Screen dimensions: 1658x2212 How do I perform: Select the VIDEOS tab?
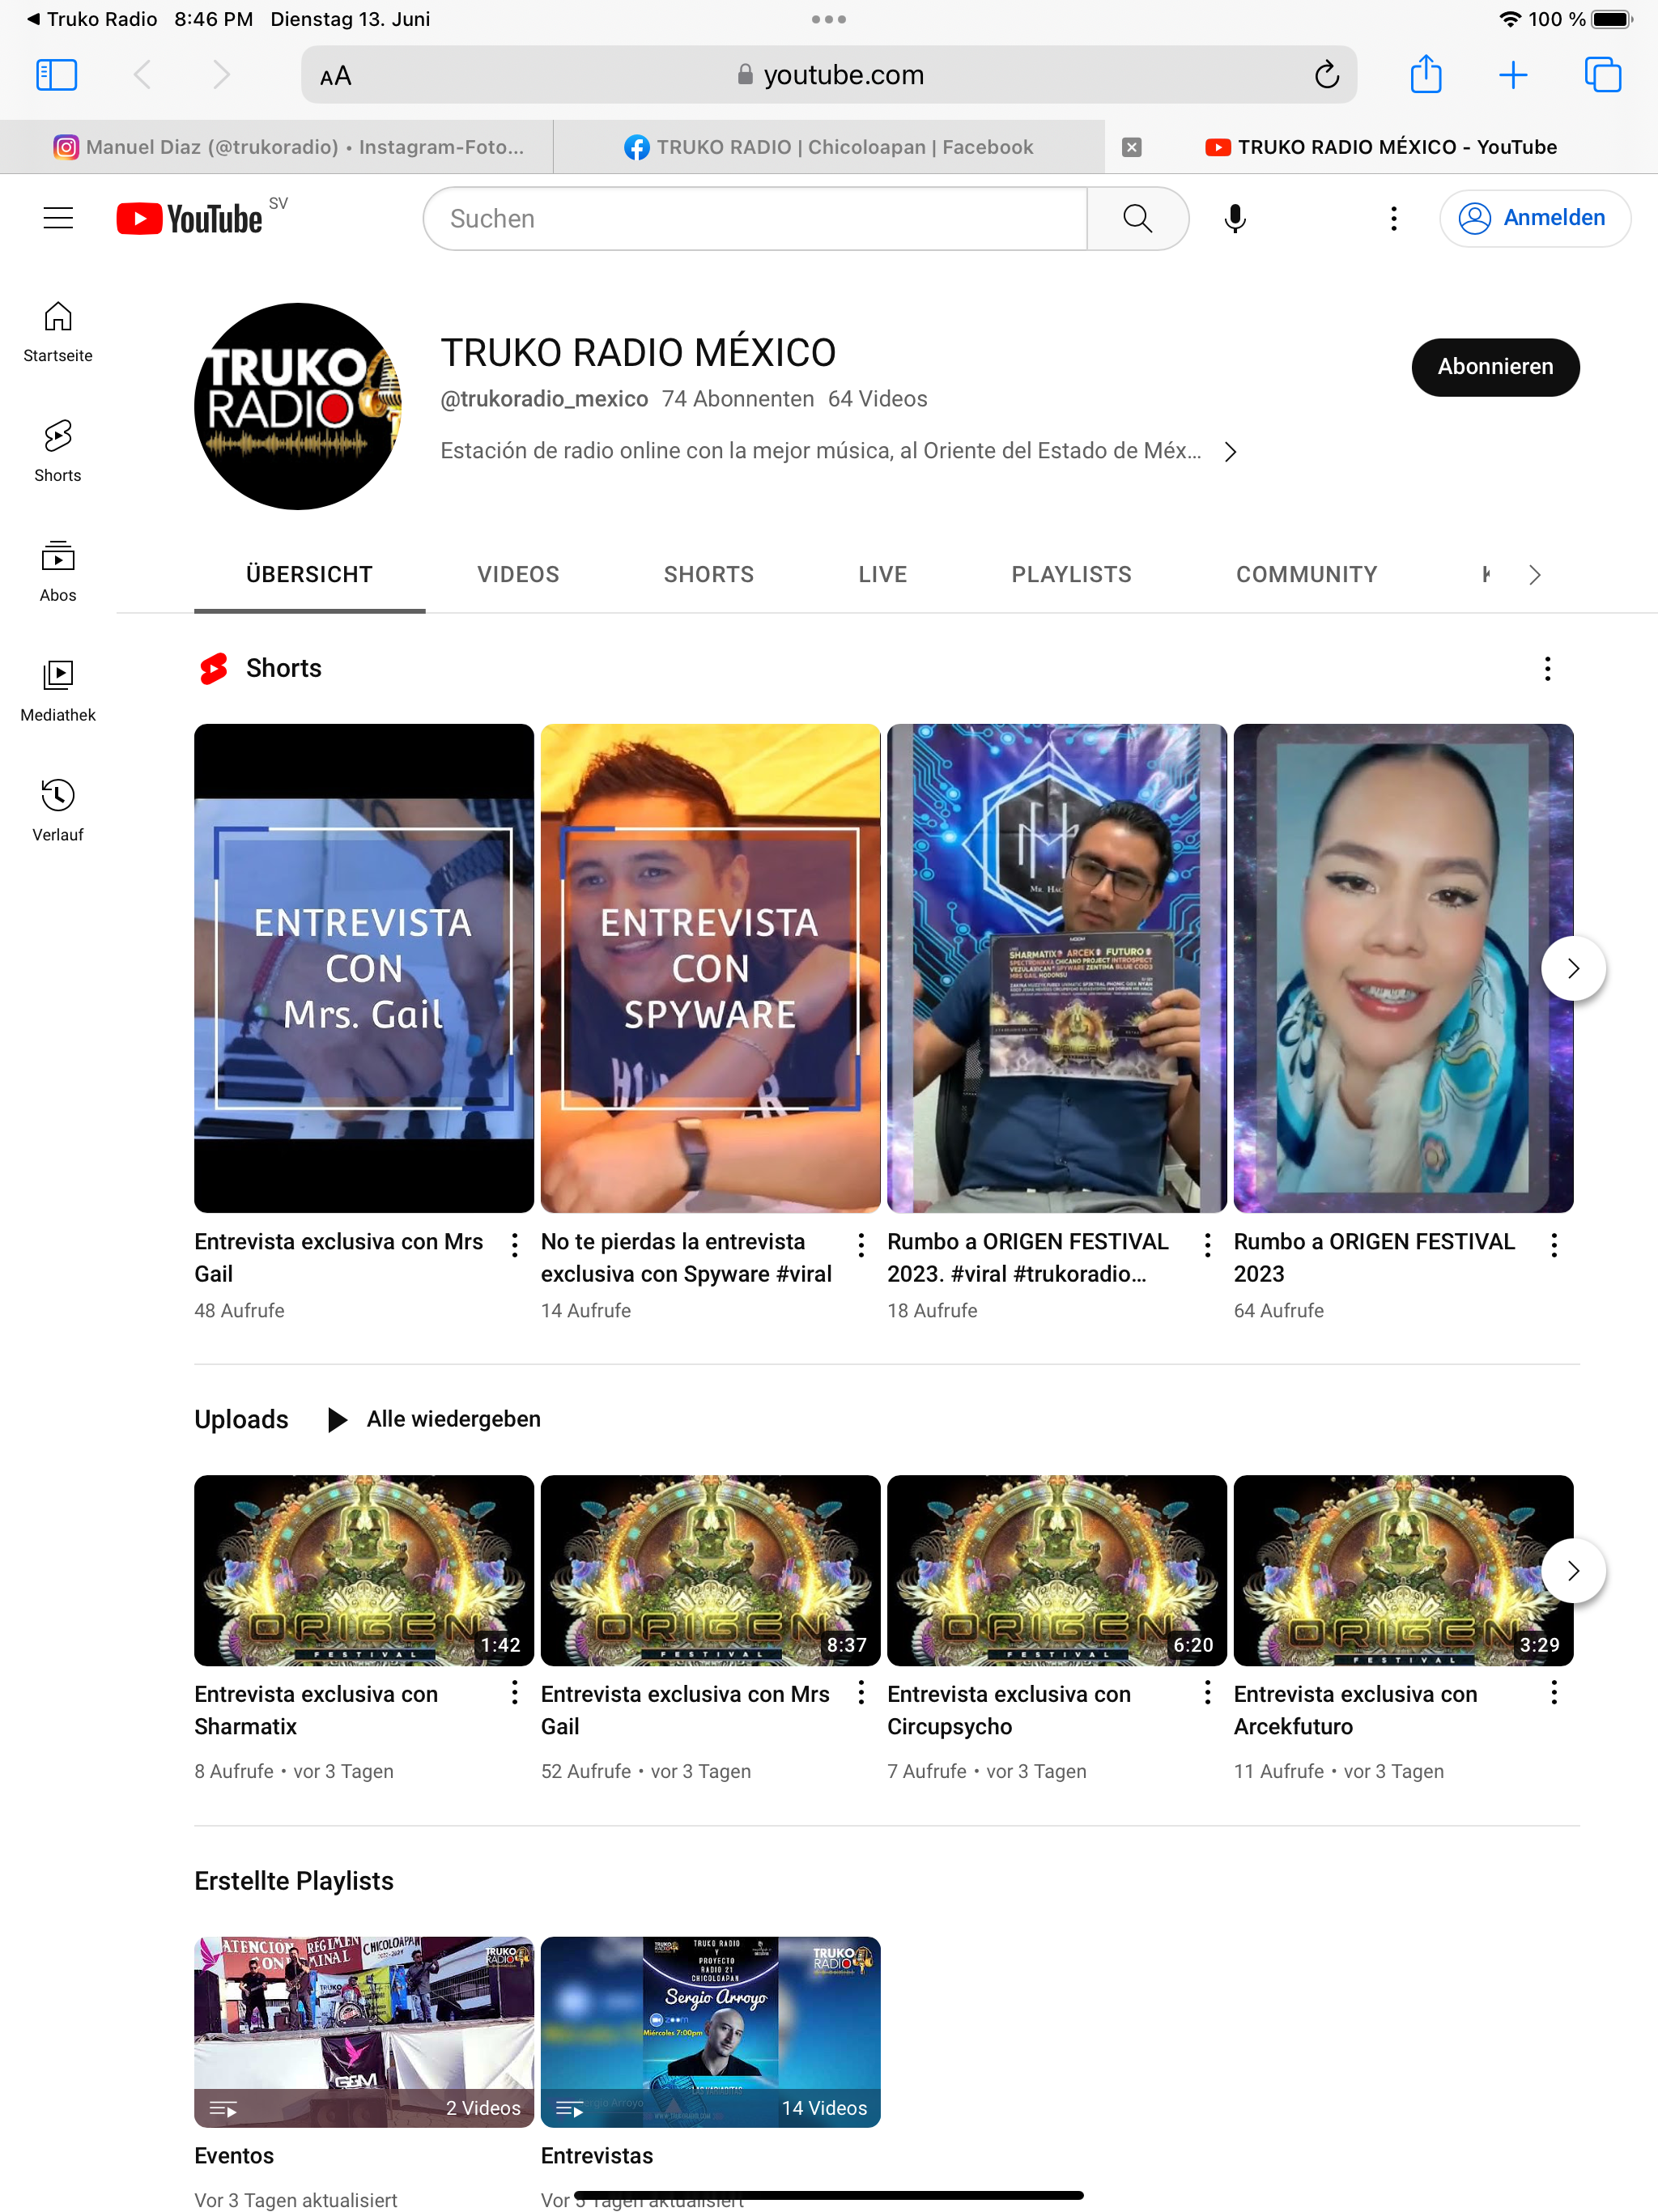518,575
